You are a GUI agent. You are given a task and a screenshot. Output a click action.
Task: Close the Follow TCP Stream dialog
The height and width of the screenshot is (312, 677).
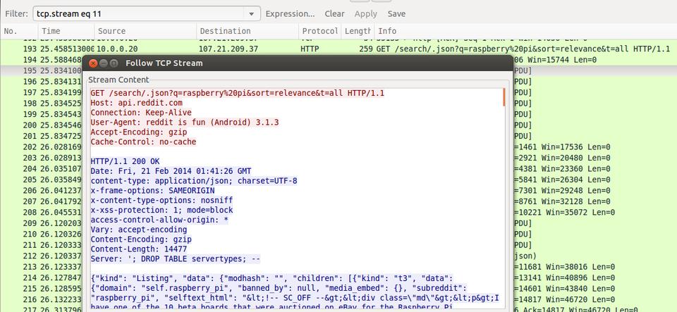93,63
